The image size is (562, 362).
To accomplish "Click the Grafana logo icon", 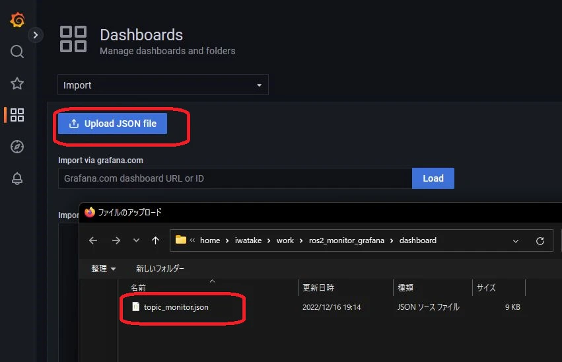I will [x=17, y=19].
